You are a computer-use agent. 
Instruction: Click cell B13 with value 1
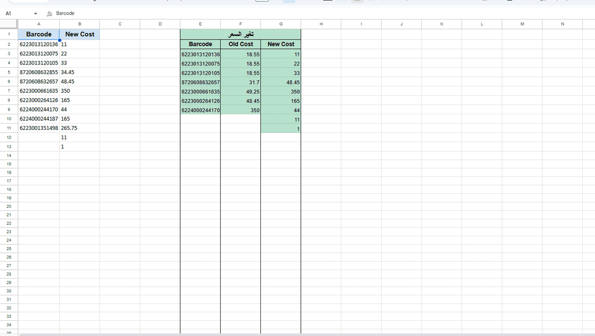pos(80,147)
